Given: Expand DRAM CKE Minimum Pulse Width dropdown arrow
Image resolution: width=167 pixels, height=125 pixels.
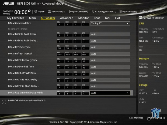Looking at the screenshot, I should pos(127,93).
